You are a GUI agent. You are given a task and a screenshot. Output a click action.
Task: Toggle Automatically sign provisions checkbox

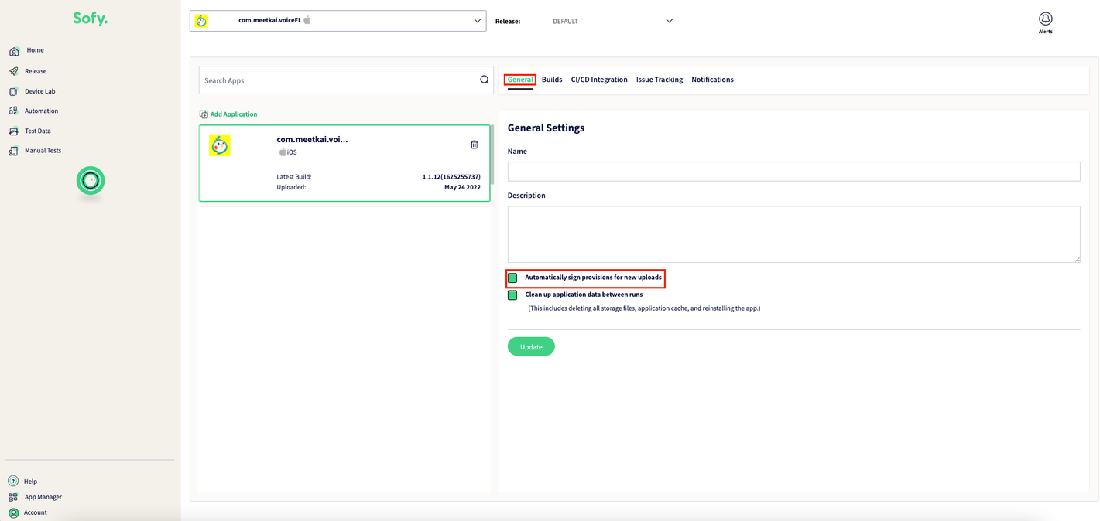coord(512,278)
